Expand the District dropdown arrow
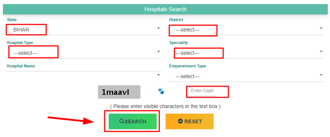This screenshot has height=137, width=330. click(321, 28)
